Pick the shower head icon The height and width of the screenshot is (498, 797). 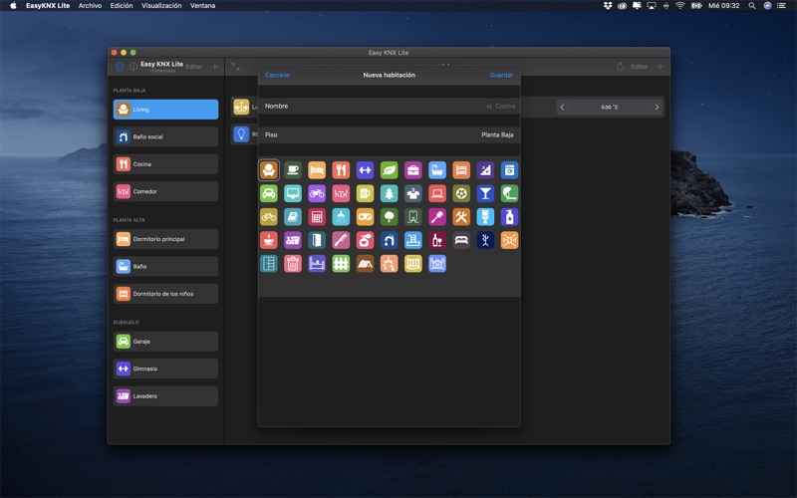[341, 217]
